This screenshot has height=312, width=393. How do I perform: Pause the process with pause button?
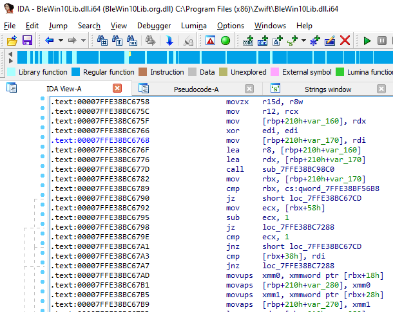point(382,41)
